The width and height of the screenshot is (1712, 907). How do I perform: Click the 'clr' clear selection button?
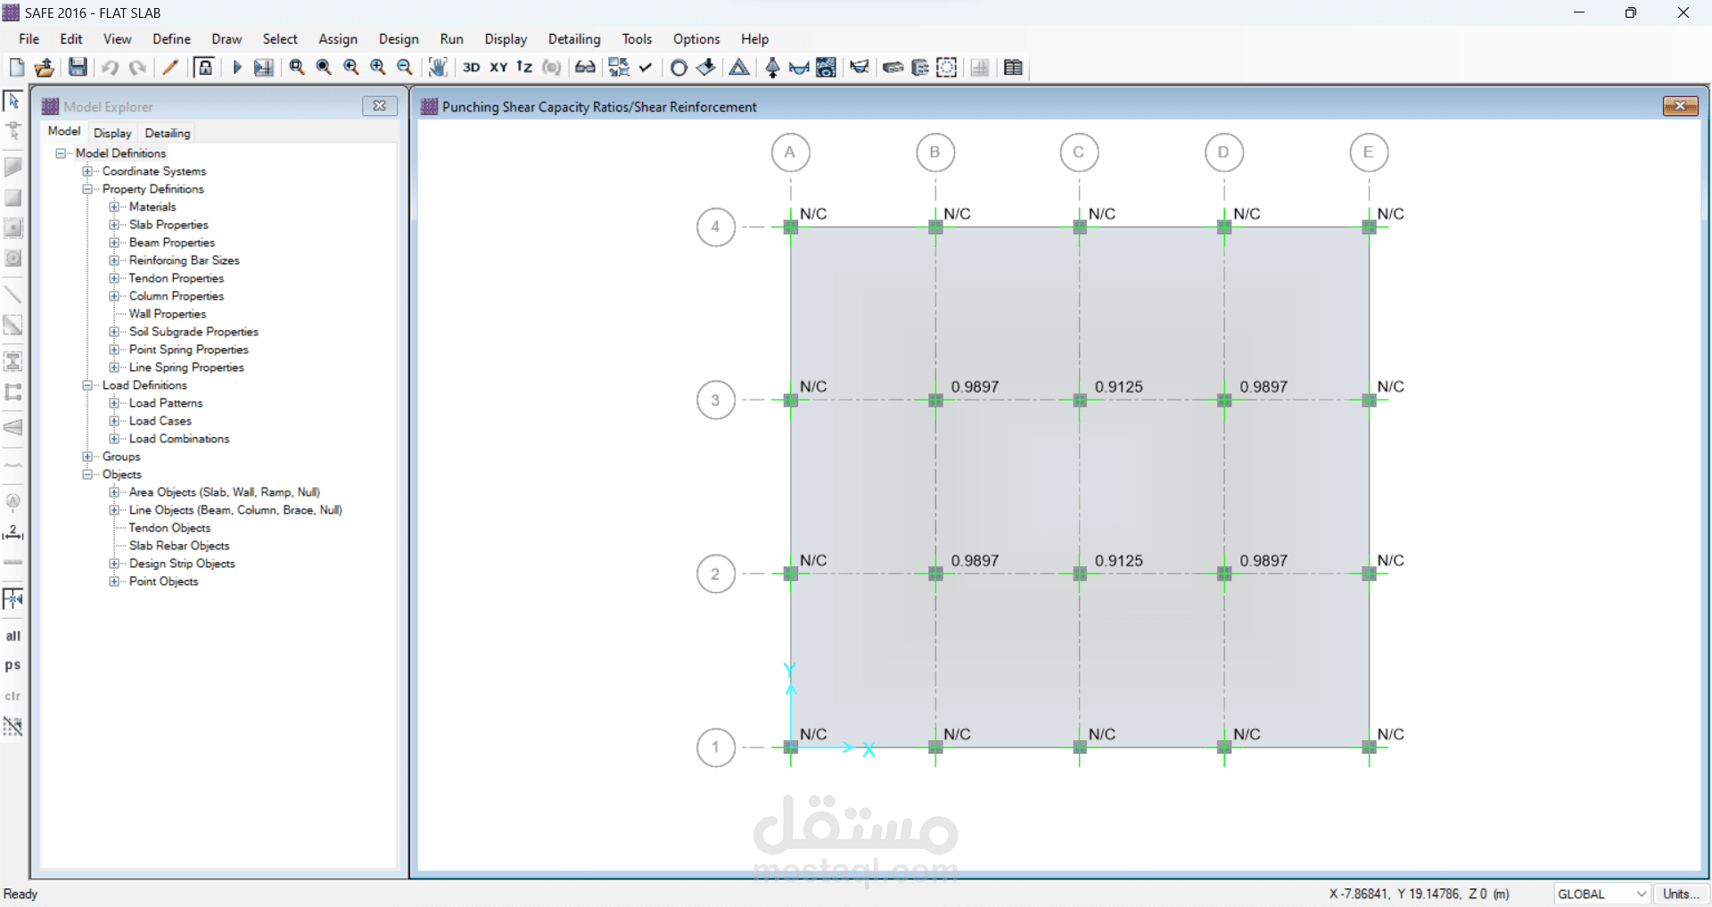click(13, 696)
